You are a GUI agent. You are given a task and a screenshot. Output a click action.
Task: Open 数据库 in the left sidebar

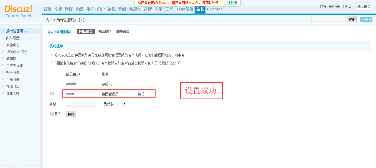(x=11, y=59)
